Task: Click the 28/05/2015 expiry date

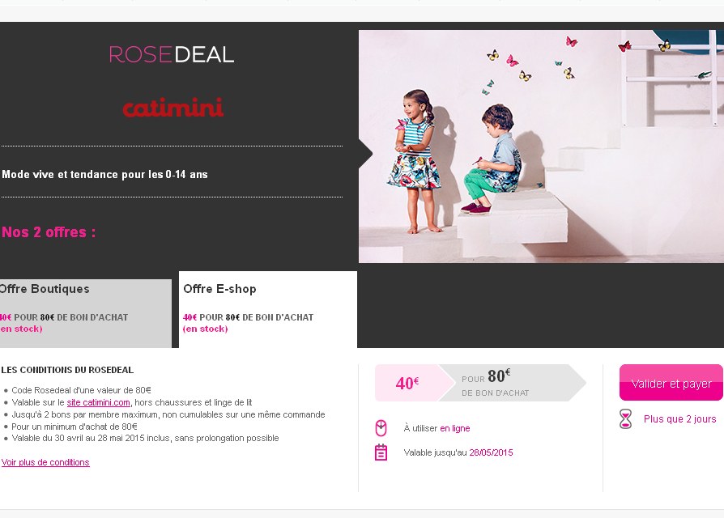Action: point(491,452)
